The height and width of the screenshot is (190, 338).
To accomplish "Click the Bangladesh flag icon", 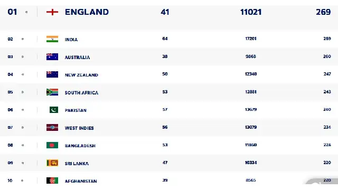I will click(x=52, y=145).
